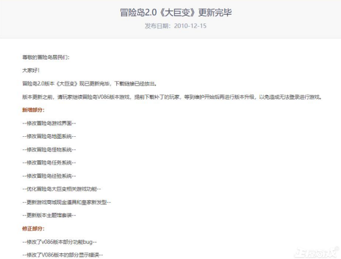The width and height of the screenshot is (341, 259).
Task: Click the V086 version warning paragraph
Action: click(x=172, y=97)
